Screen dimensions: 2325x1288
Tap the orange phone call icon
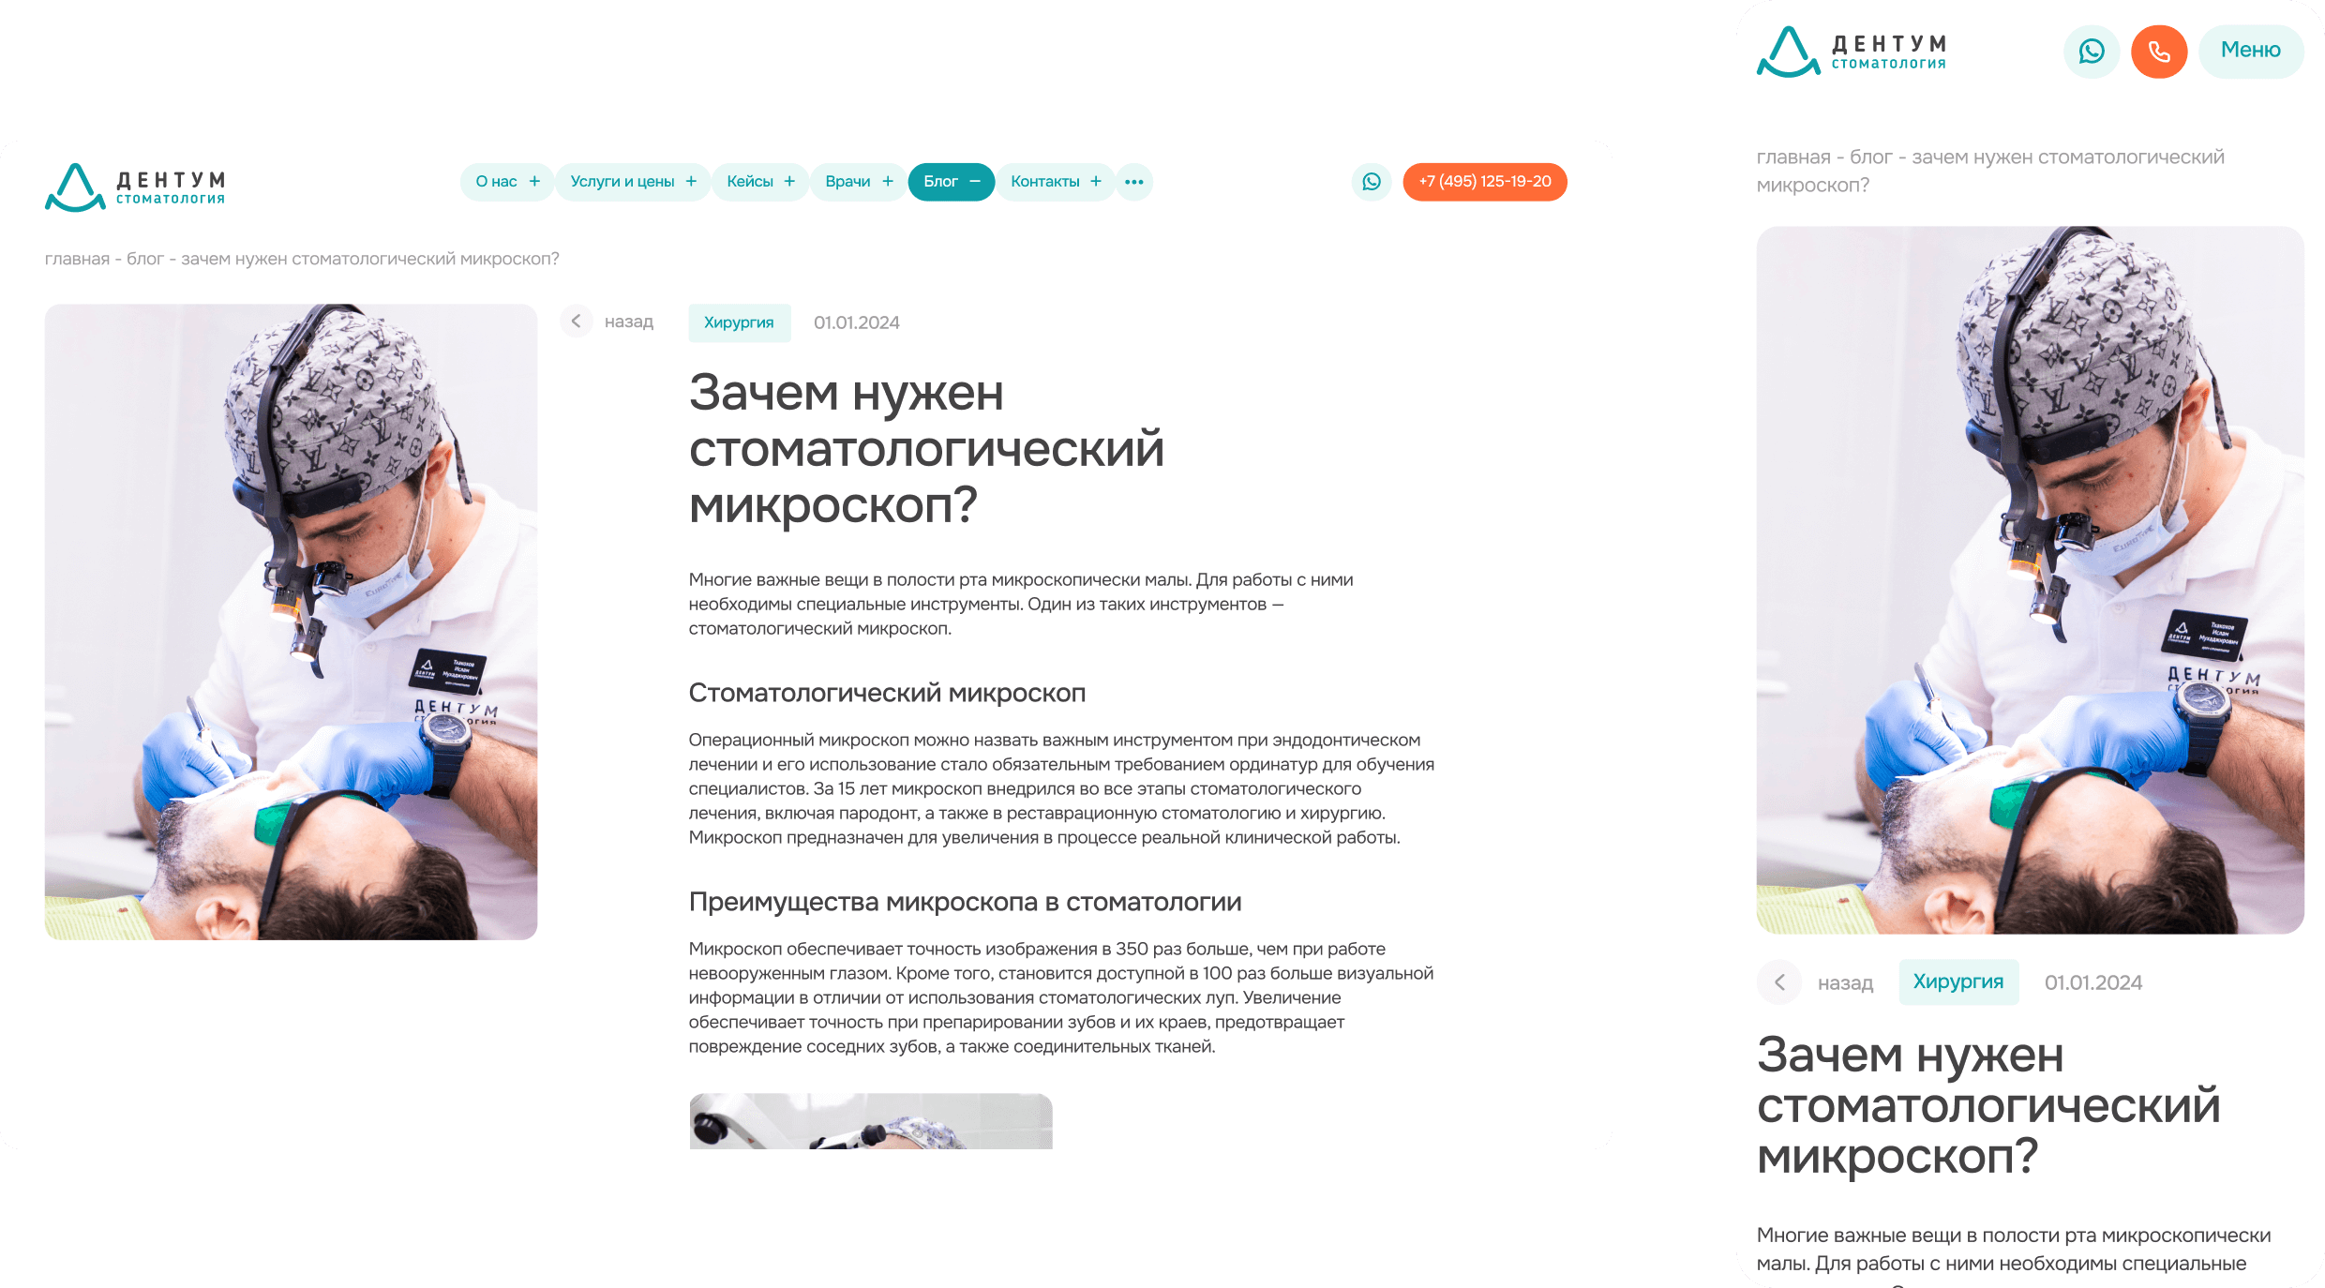[x=2159, y=52]
